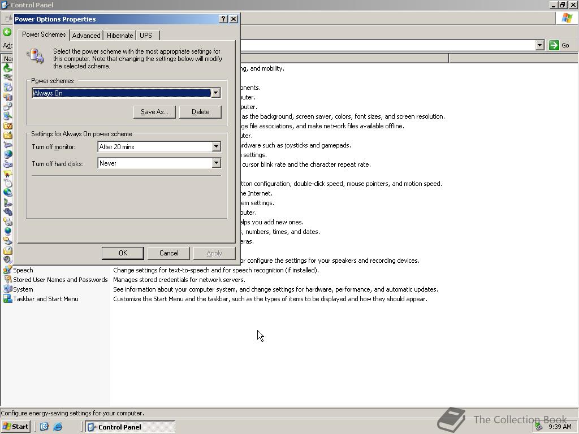Open the Start menu
Viewport: 579px width, 434px height.
16,427
